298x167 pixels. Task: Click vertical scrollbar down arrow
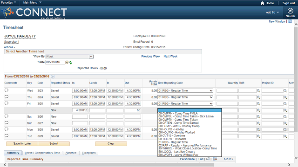(296, 158)
